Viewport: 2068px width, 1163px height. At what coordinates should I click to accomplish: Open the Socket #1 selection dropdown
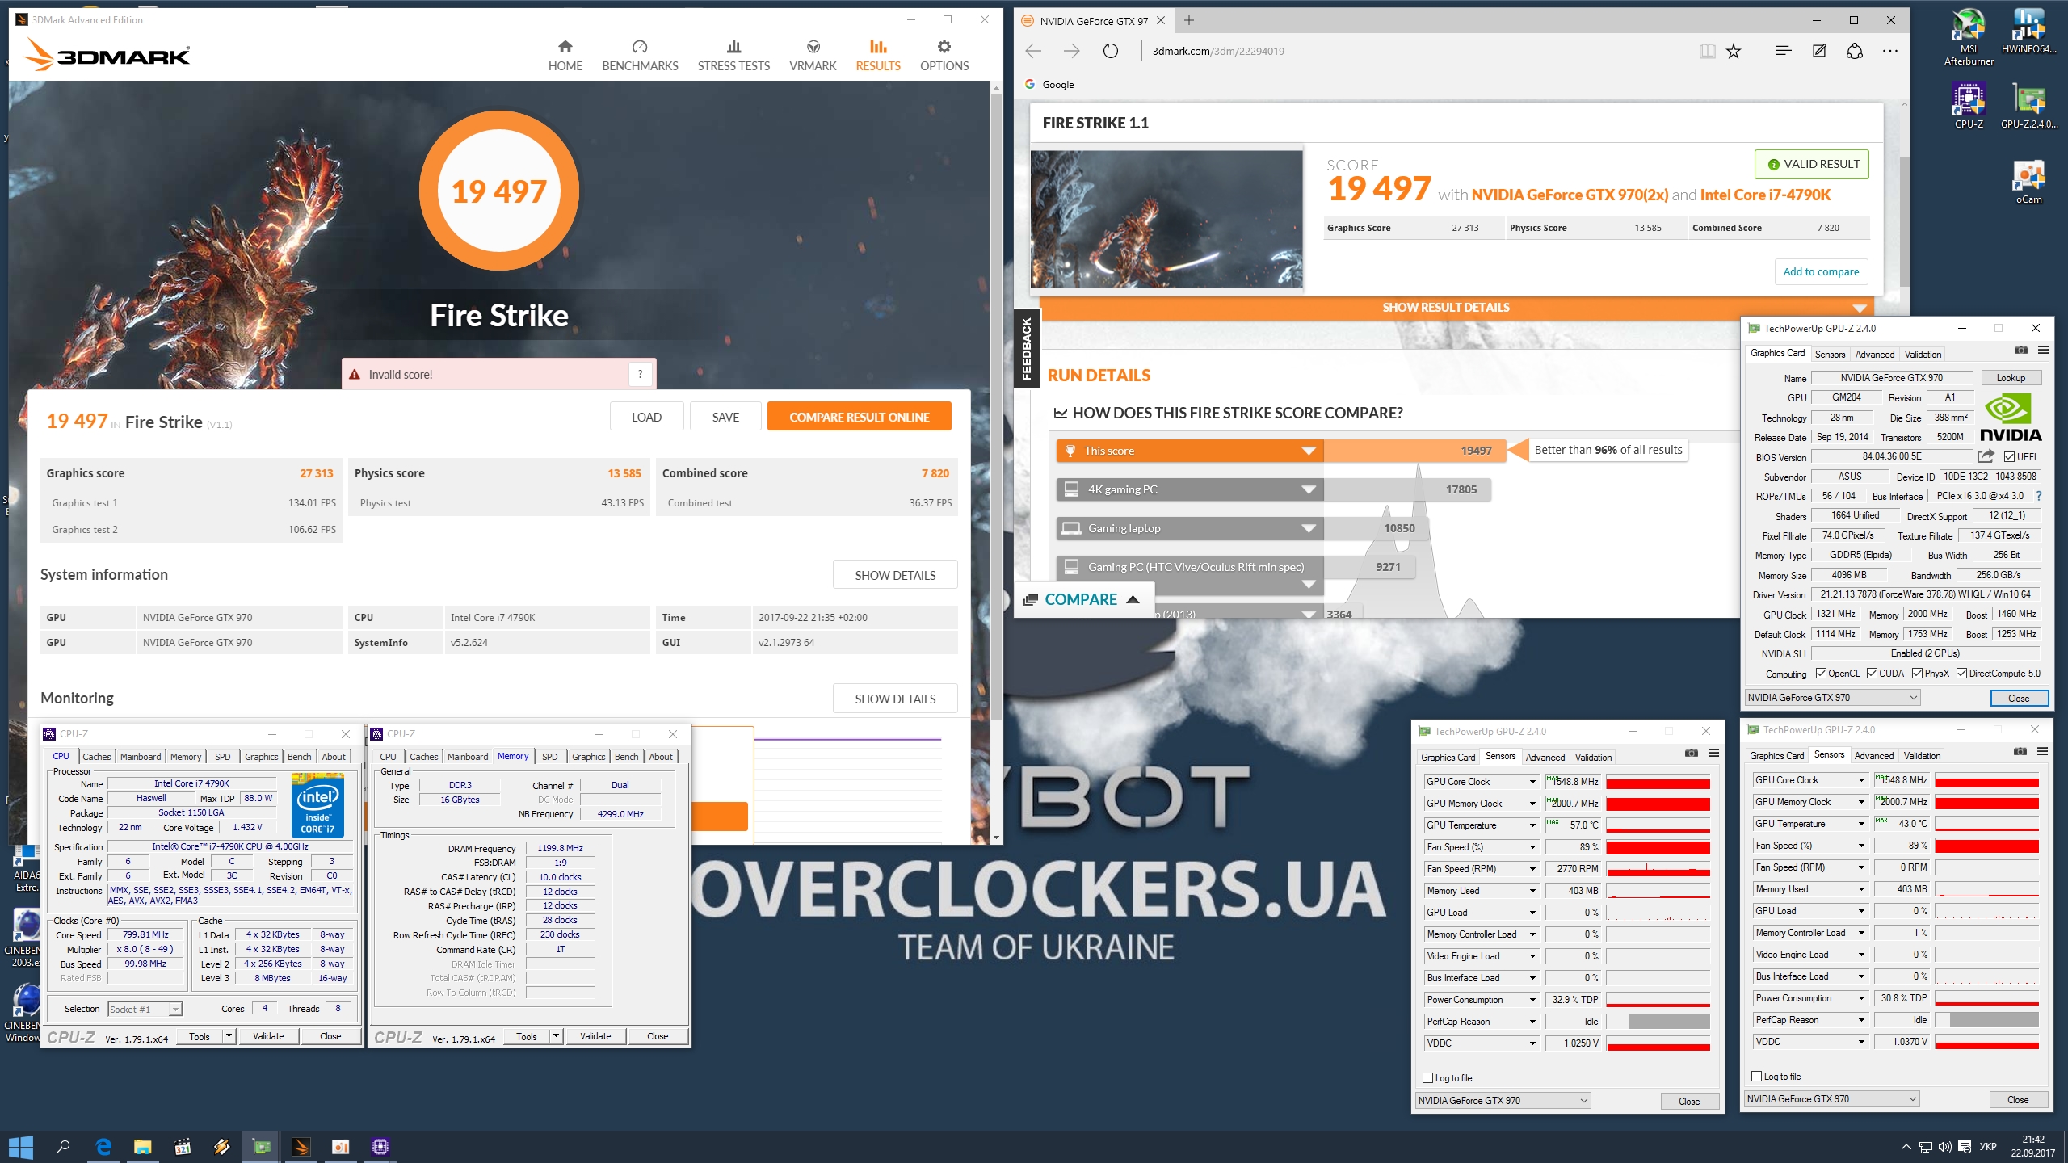coord(145,1009)
